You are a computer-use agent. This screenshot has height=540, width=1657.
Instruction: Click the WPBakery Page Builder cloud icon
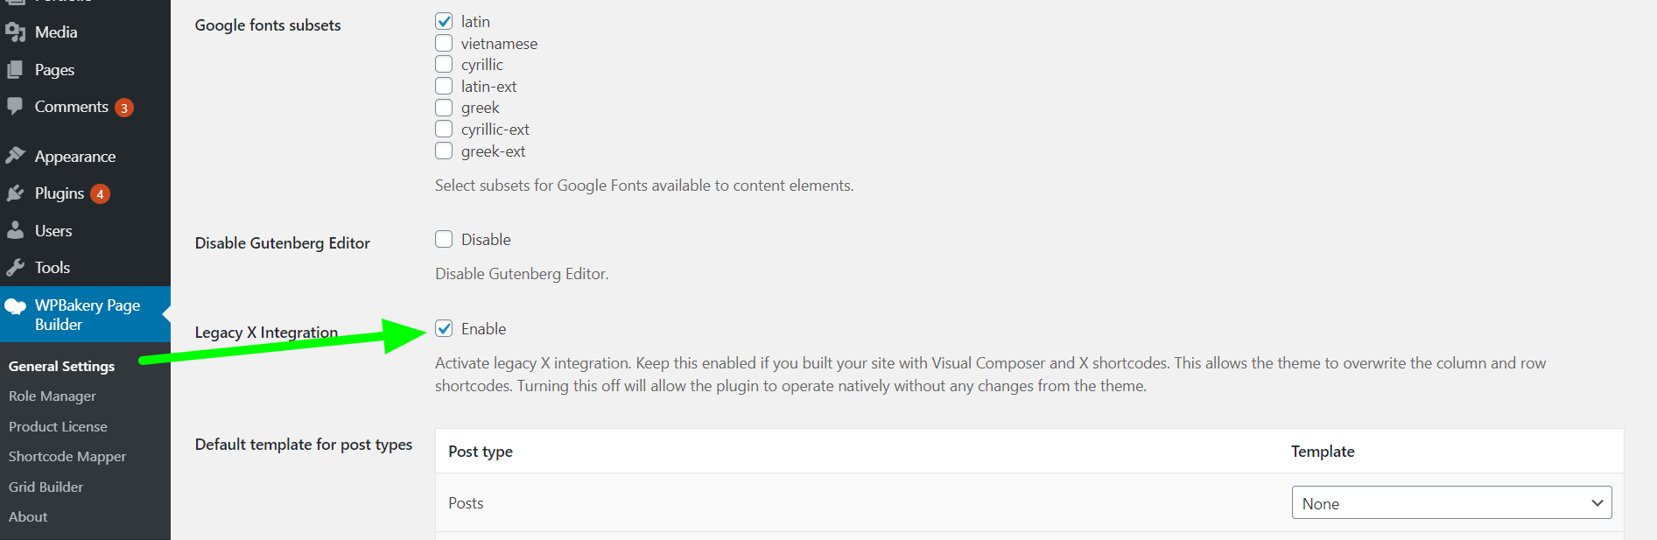[16, 306]
